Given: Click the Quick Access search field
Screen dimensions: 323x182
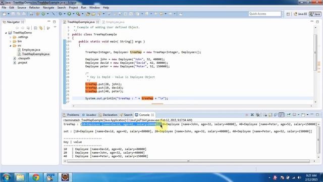Looking at the screenshot, I should (x=264, y=14).
